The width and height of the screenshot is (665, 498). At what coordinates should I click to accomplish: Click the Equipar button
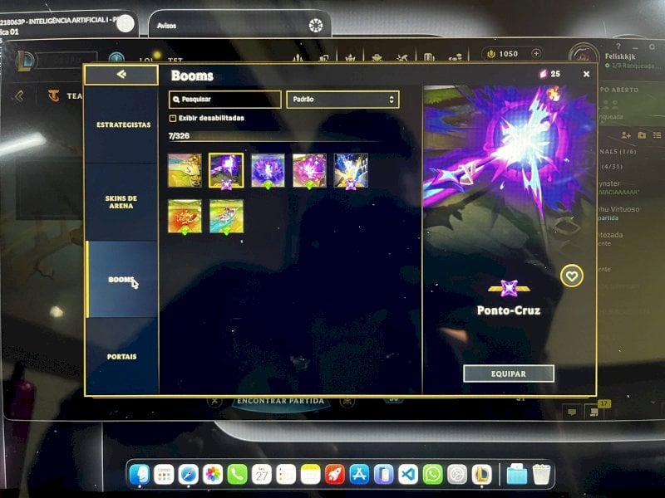point(509,374)
